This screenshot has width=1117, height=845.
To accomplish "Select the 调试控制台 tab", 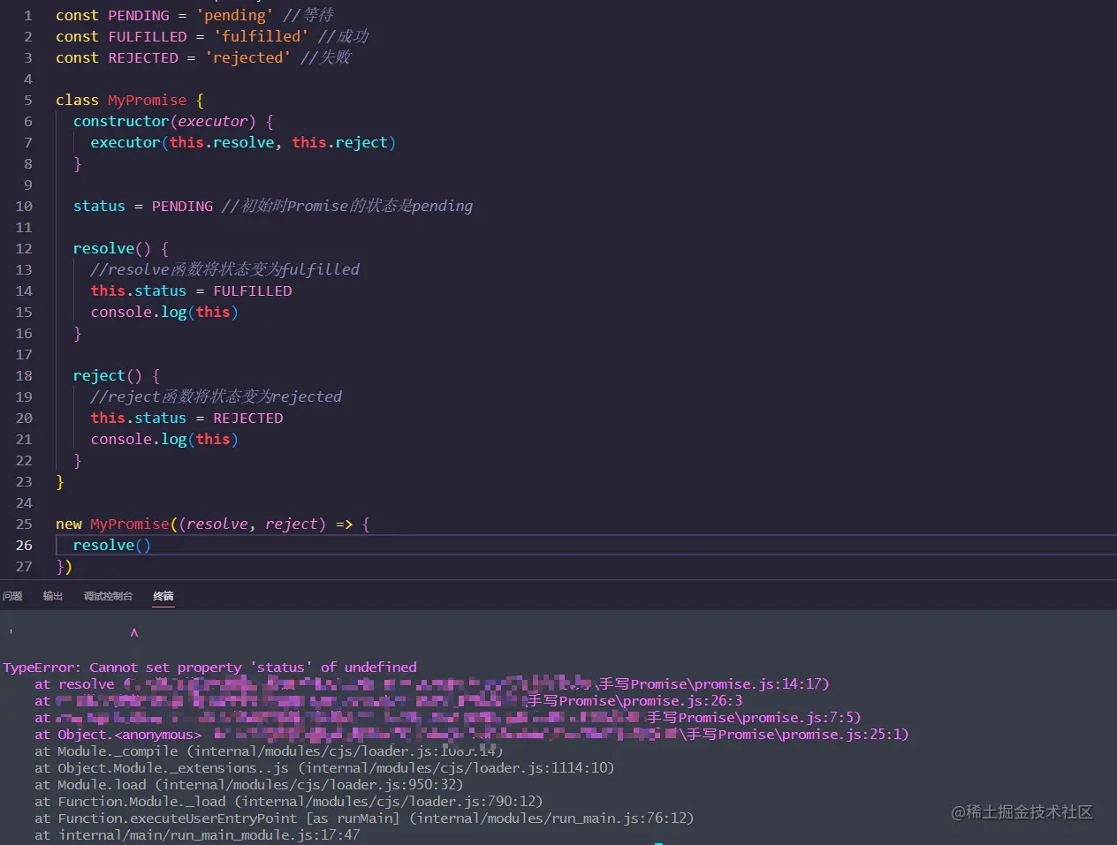I will click(x=108, y=596).
